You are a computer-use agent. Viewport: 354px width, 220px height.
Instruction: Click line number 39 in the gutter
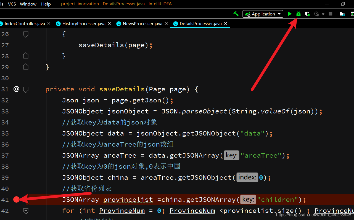point(5,177)
